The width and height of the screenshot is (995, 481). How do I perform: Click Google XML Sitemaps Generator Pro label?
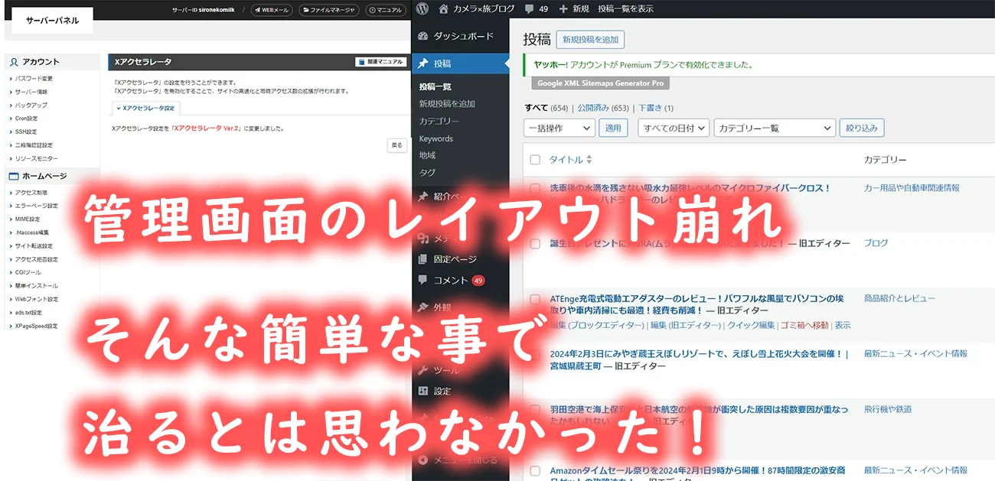tap(601, 83)
